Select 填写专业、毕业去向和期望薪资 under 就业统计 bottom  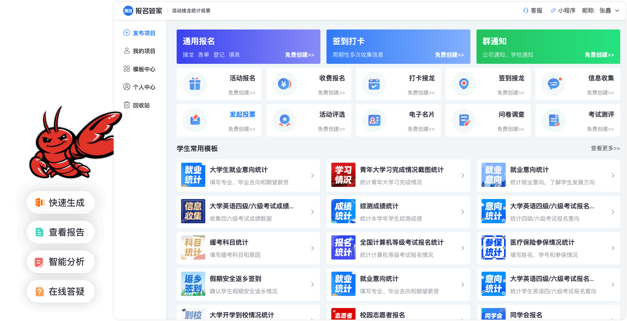point(399,291)
